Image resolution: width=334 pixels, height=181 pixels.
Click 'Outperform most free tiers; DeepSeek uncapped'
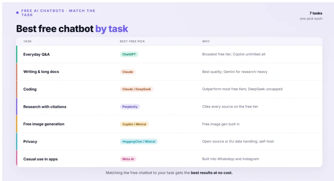tap(242, 89)
